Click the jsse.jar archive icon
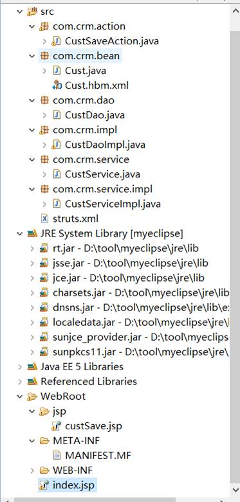 click(44, 263)
